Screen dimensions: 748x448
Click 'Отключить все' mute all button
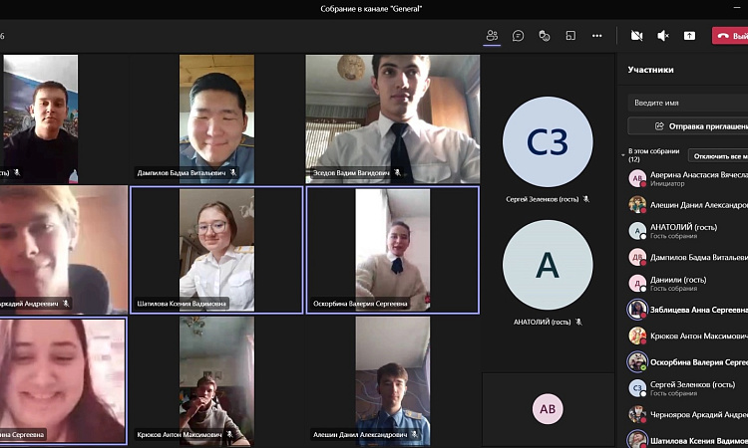[x=718, y=156]
